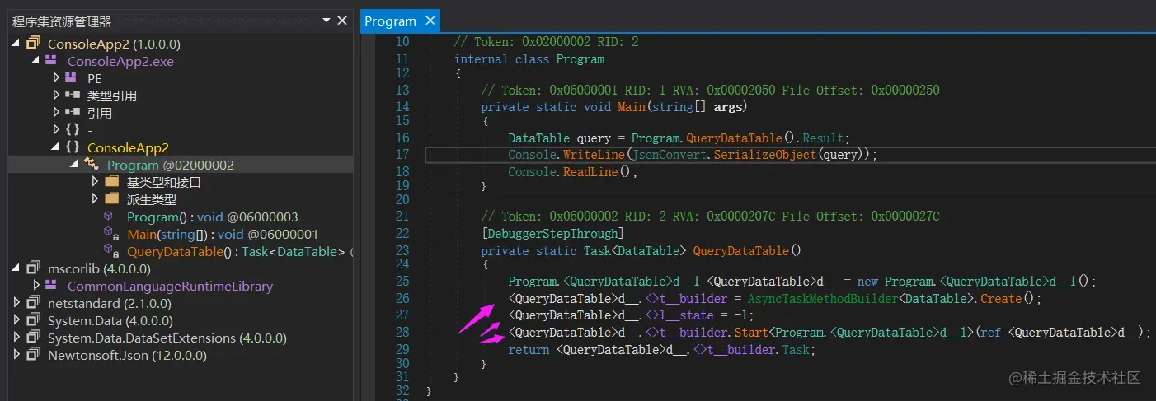Screen dimensions: 1156x401
Task: Click the Program class name on line 11
Action: point(580,59)
